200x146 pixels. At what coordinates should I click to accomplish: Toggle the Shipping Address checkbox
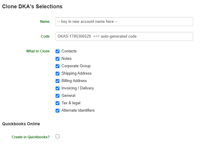point(58,73)
